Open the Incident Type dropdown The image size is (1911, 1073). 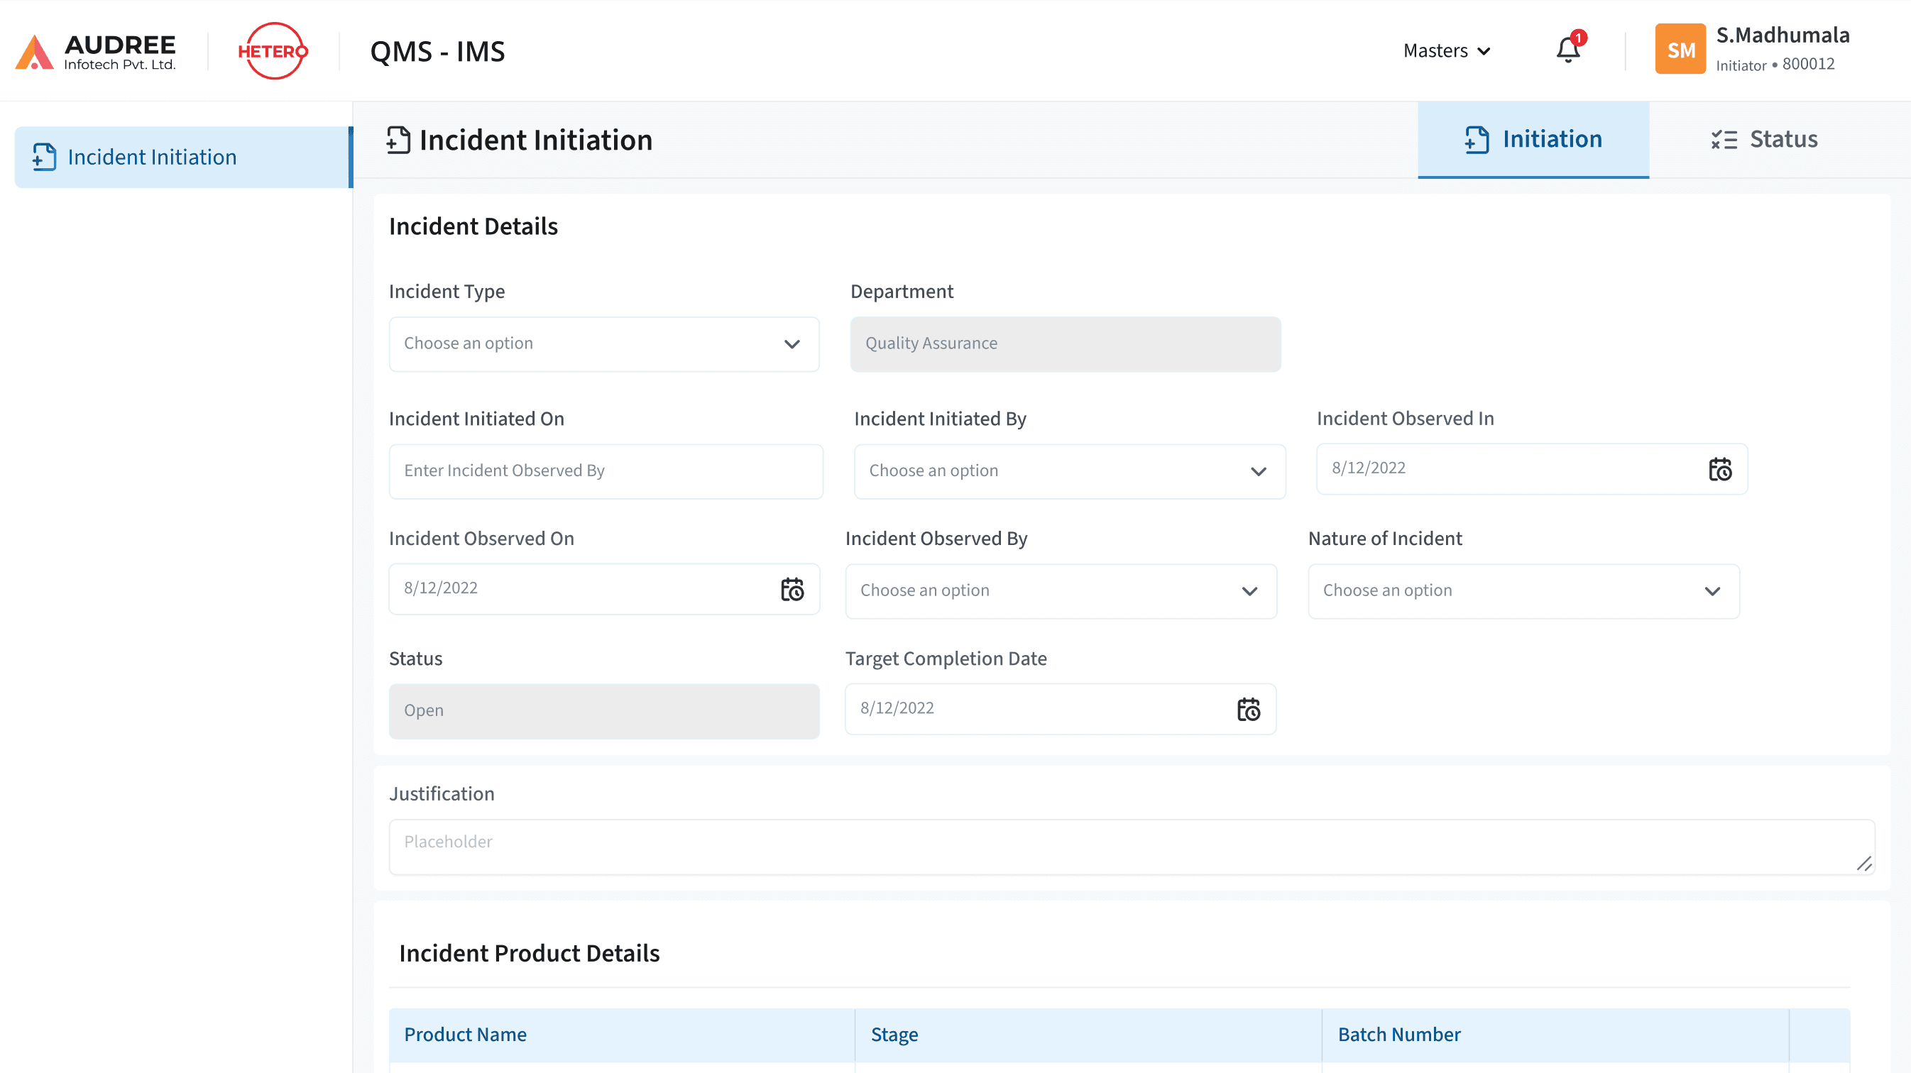pos(603,343)
